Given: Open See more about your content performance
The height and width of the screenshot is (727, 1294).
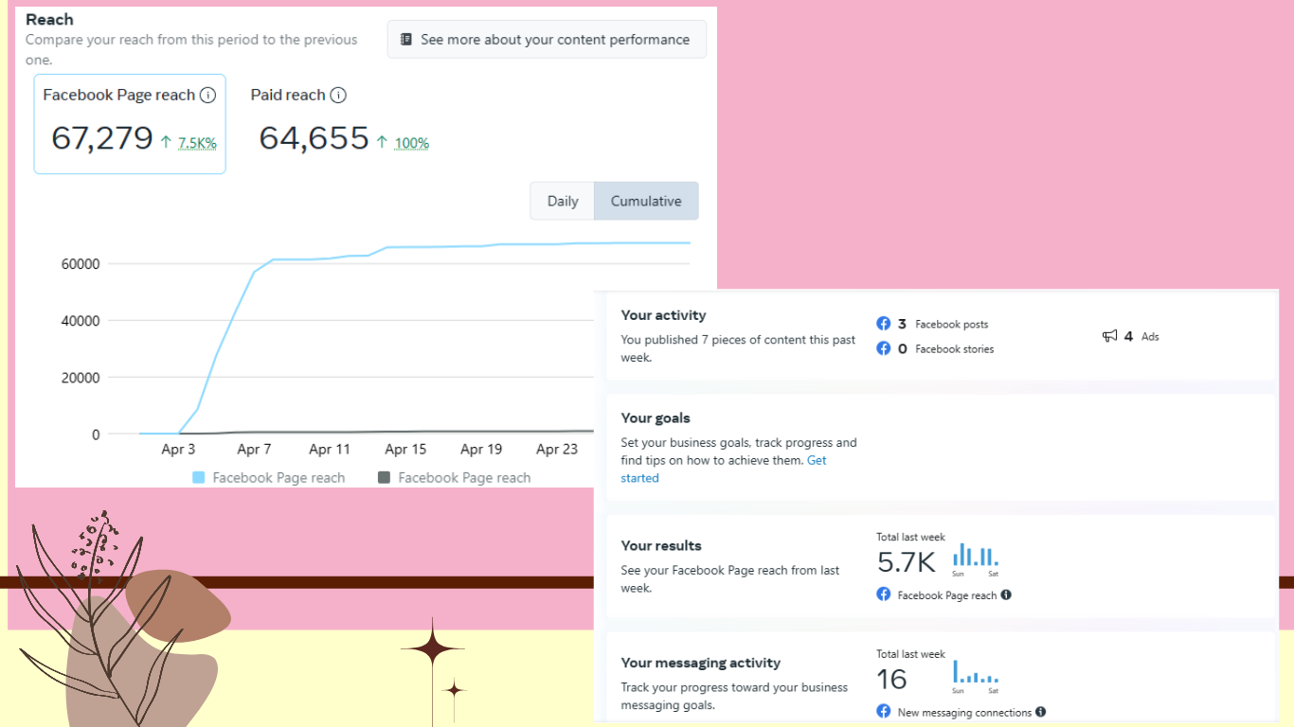Looking at the screenshot, I should click(x=547, y=40).
